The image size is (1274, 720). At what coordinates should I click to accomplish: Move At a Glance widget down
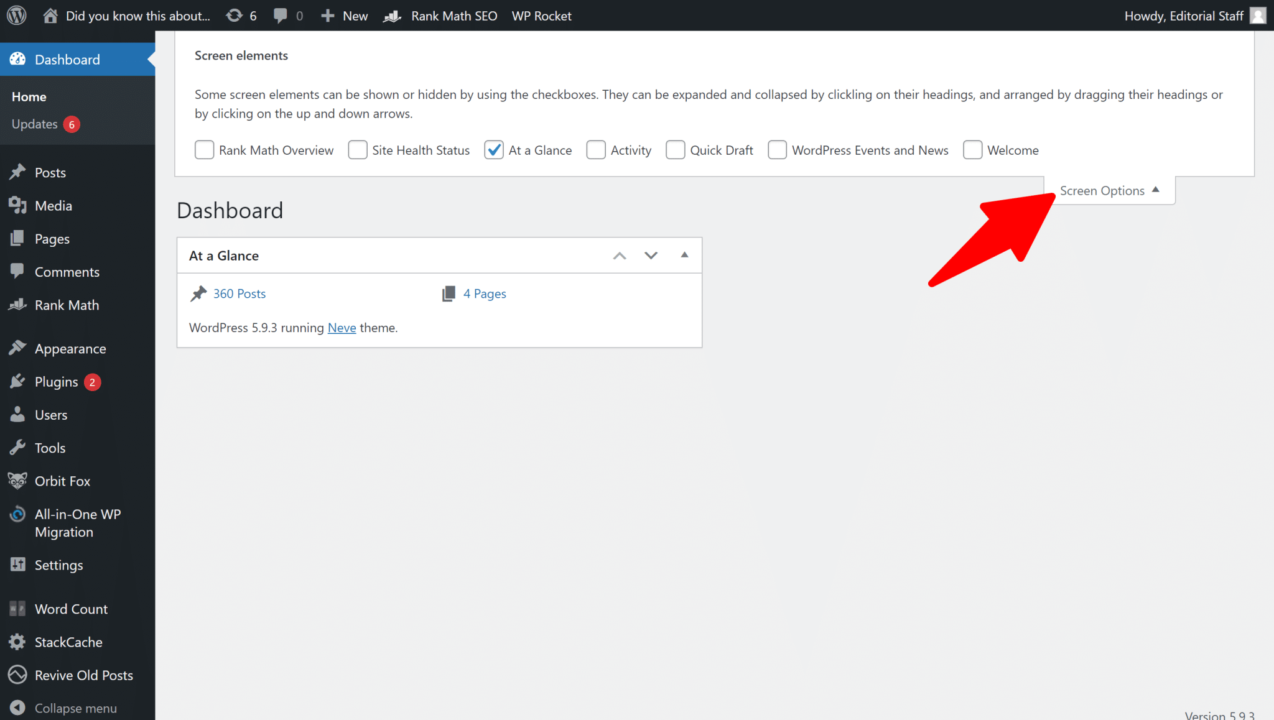point(651,255)
